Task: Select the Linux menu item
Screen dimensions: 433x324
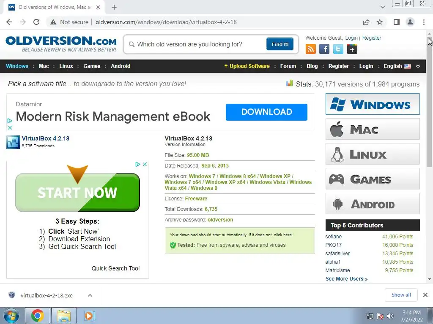Action: tap(66, 66)
